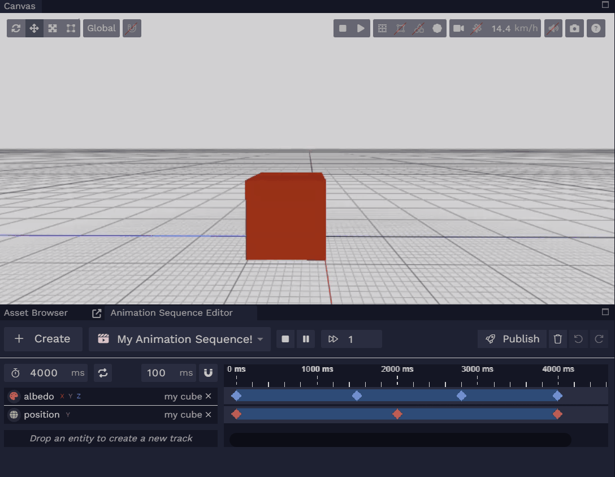Click the camera snapshot icon in canvas toolbar
Screen dimensions: 615x477
[575, 28]
